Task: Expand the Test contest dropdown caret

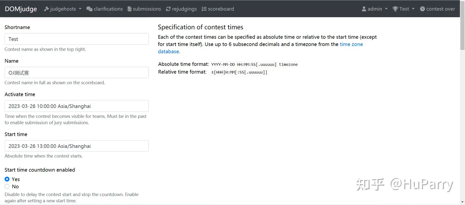Action: coord(413,9)
